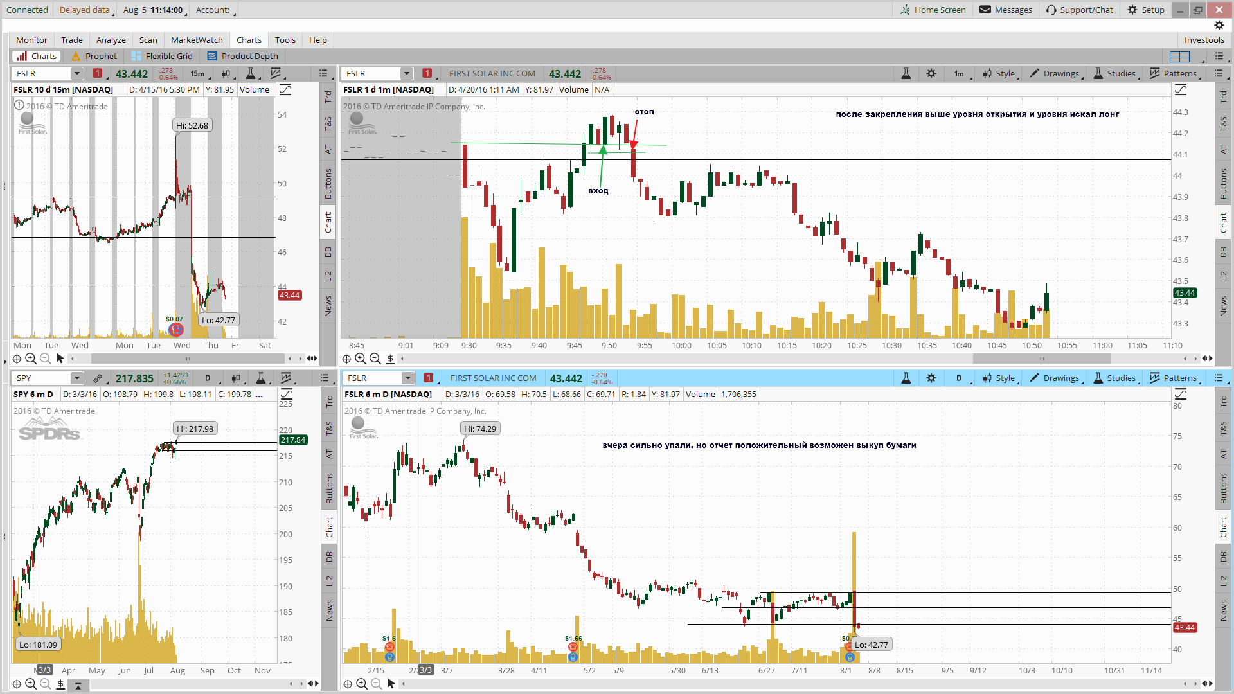Click the link chain icon in the SPY chart

(x=98, y=378)
